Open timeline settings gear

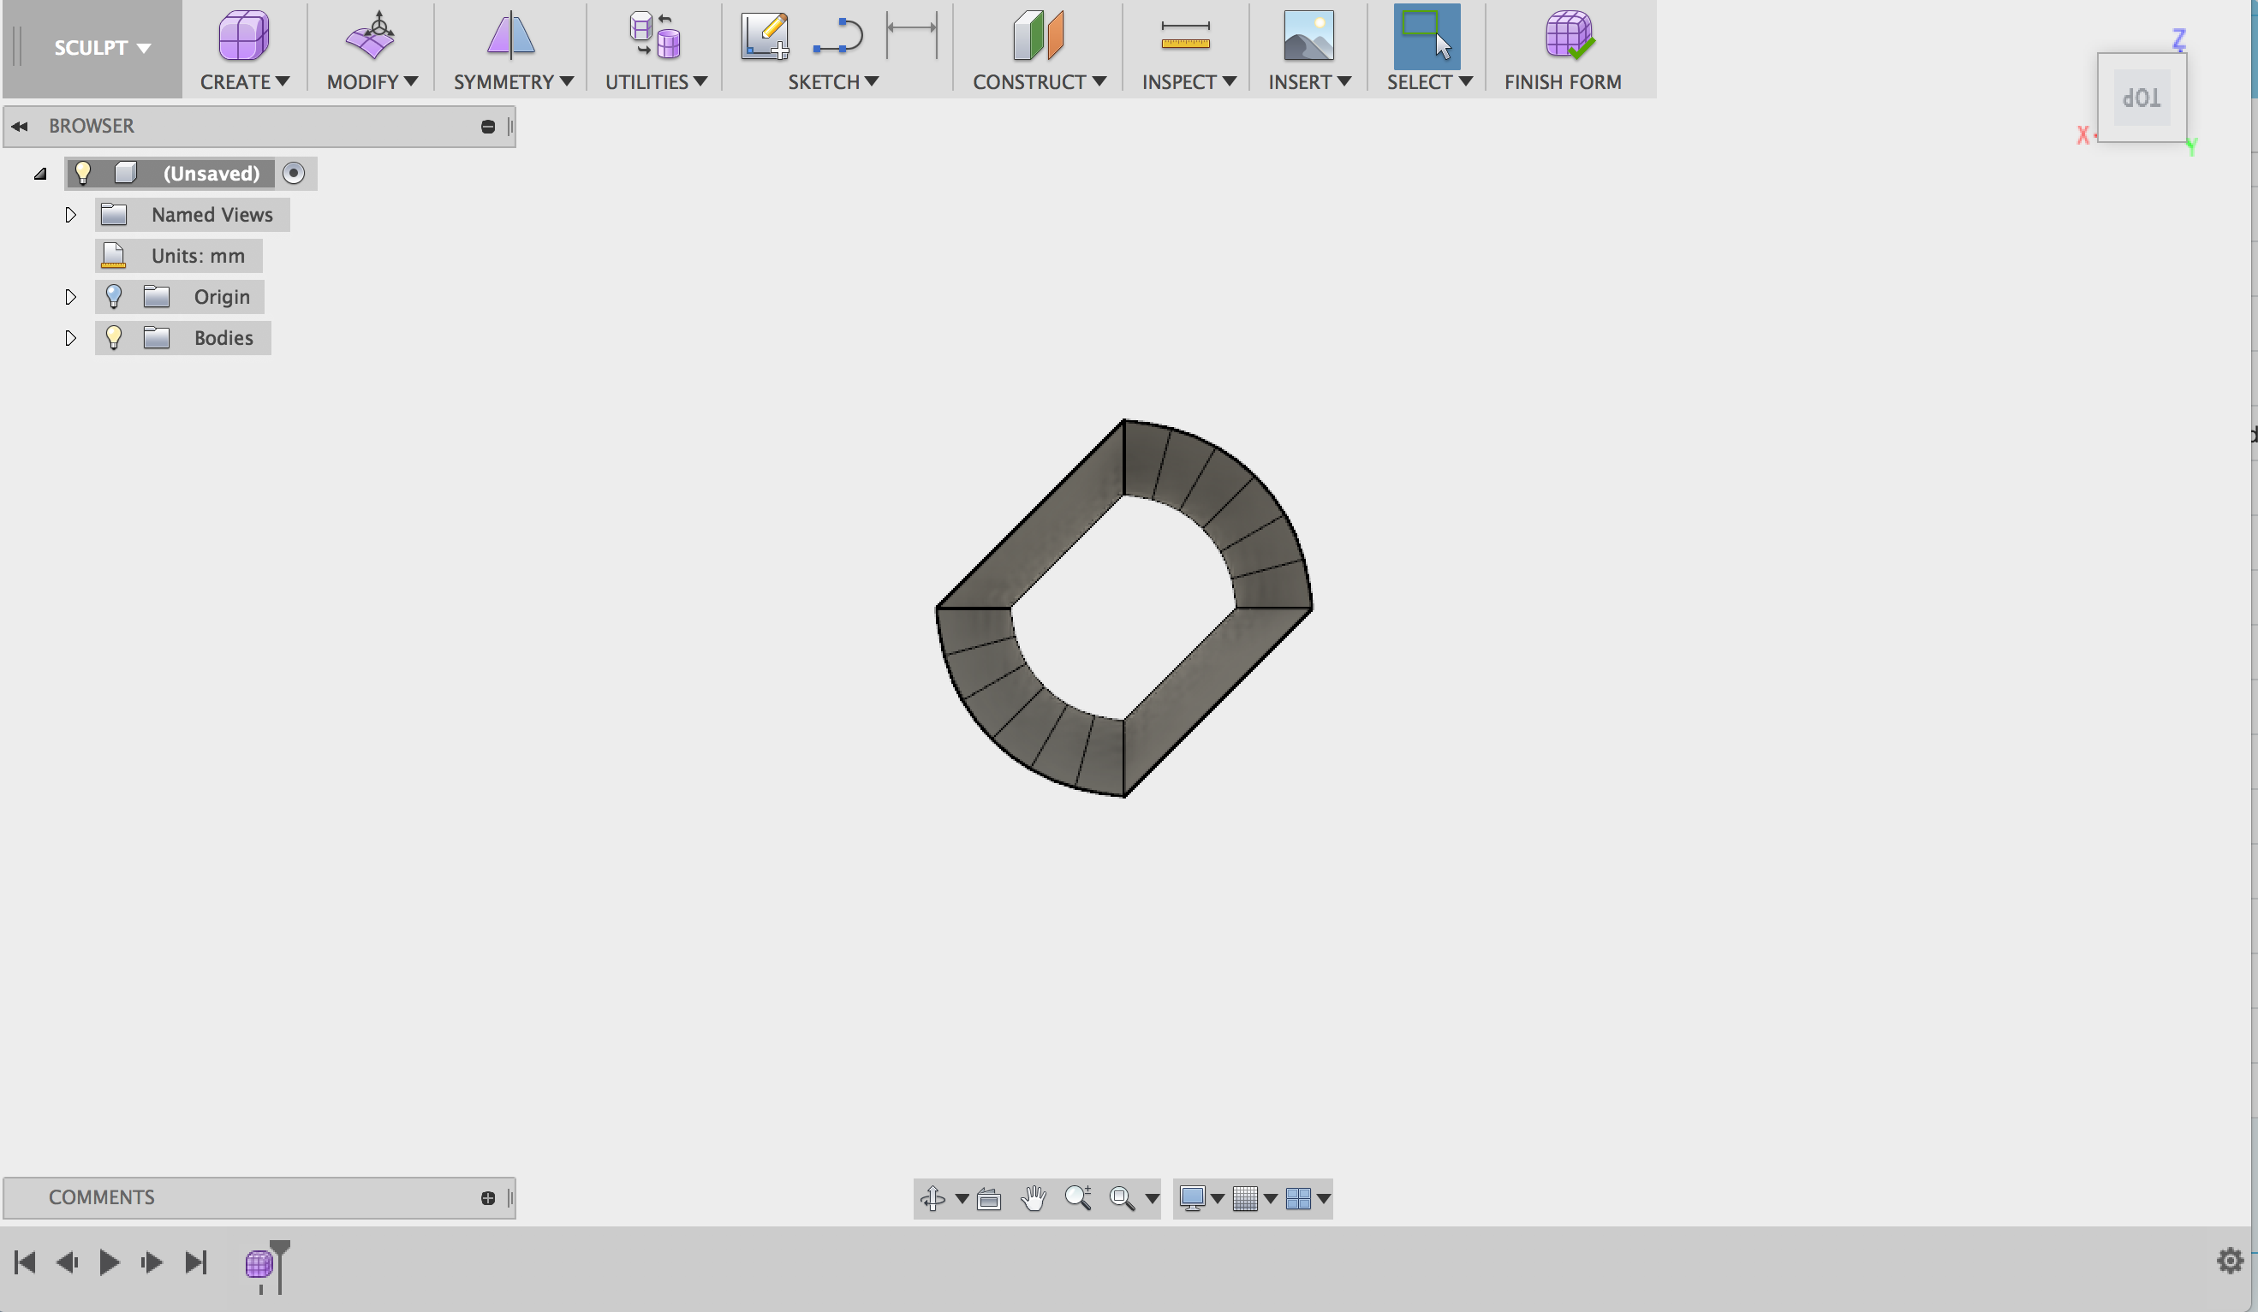coord(2231,1261)
